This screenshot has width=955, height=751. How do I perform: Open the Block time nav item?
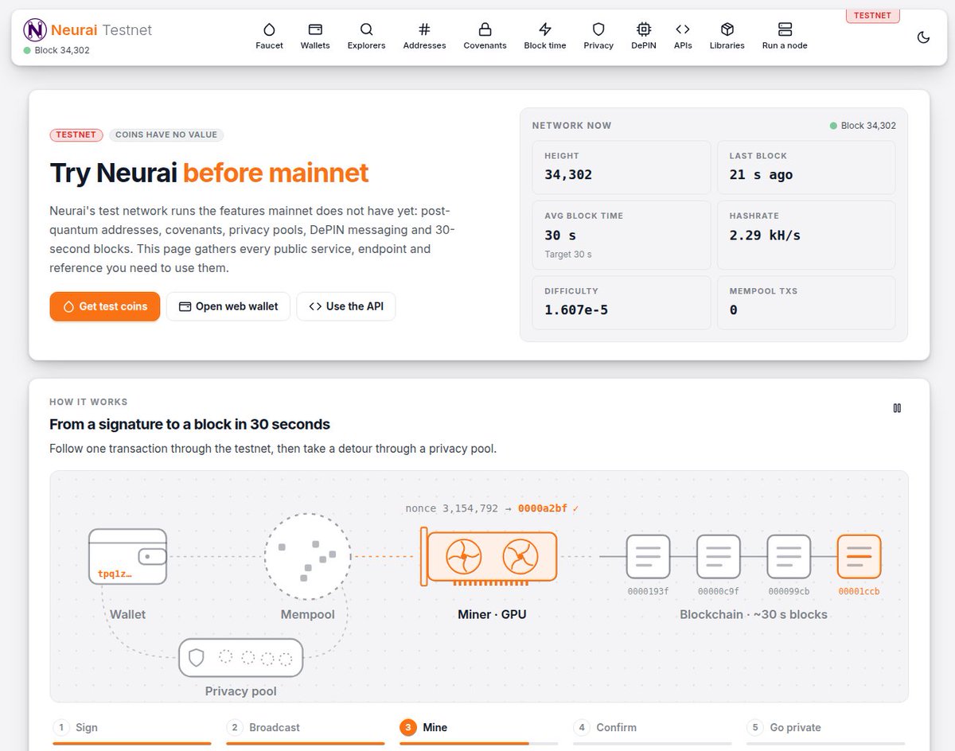(x=545, y=37)
